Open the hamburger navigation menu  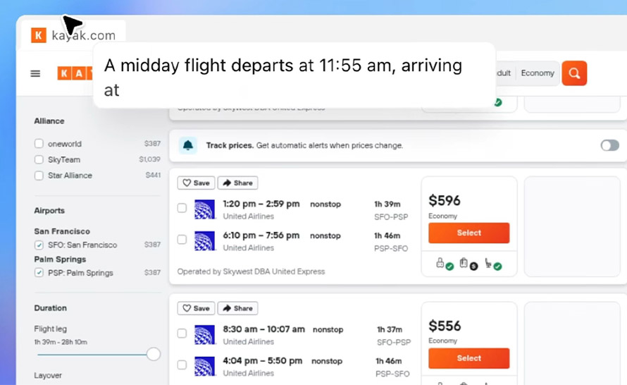35,73
